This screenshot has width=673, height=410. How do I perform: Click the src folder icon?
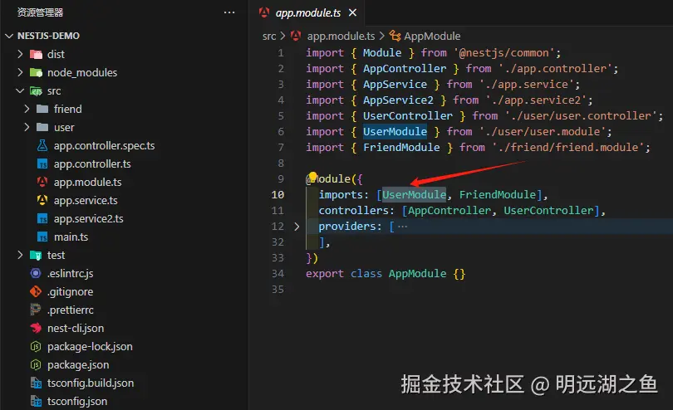36,91
